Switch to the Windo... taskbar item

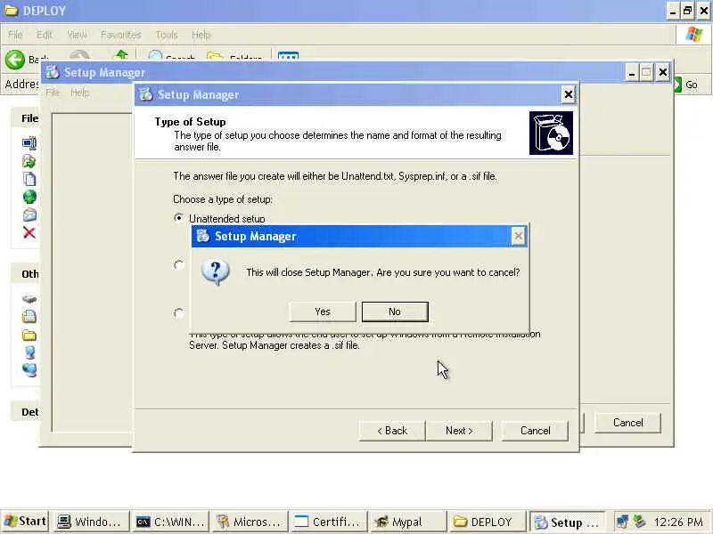91,522
